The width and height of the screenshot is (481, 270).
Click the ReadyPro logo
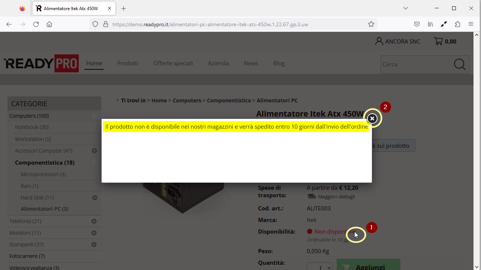pos(41,63)
